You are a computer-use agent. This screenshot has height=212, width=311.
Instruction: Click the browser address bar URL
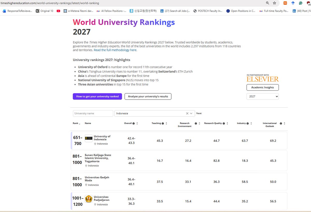[50, 3]
